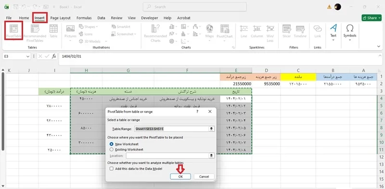
Task: Insert a SmartArt graphic
Action: (121, 27)
